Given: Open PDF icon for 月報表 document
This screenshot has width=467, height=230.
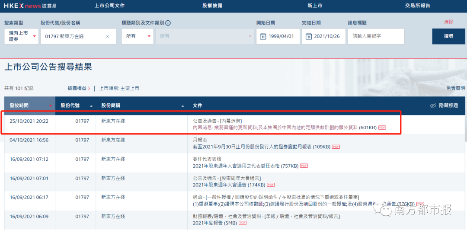Looking at the screenshot, I should [x=336, y=147].
